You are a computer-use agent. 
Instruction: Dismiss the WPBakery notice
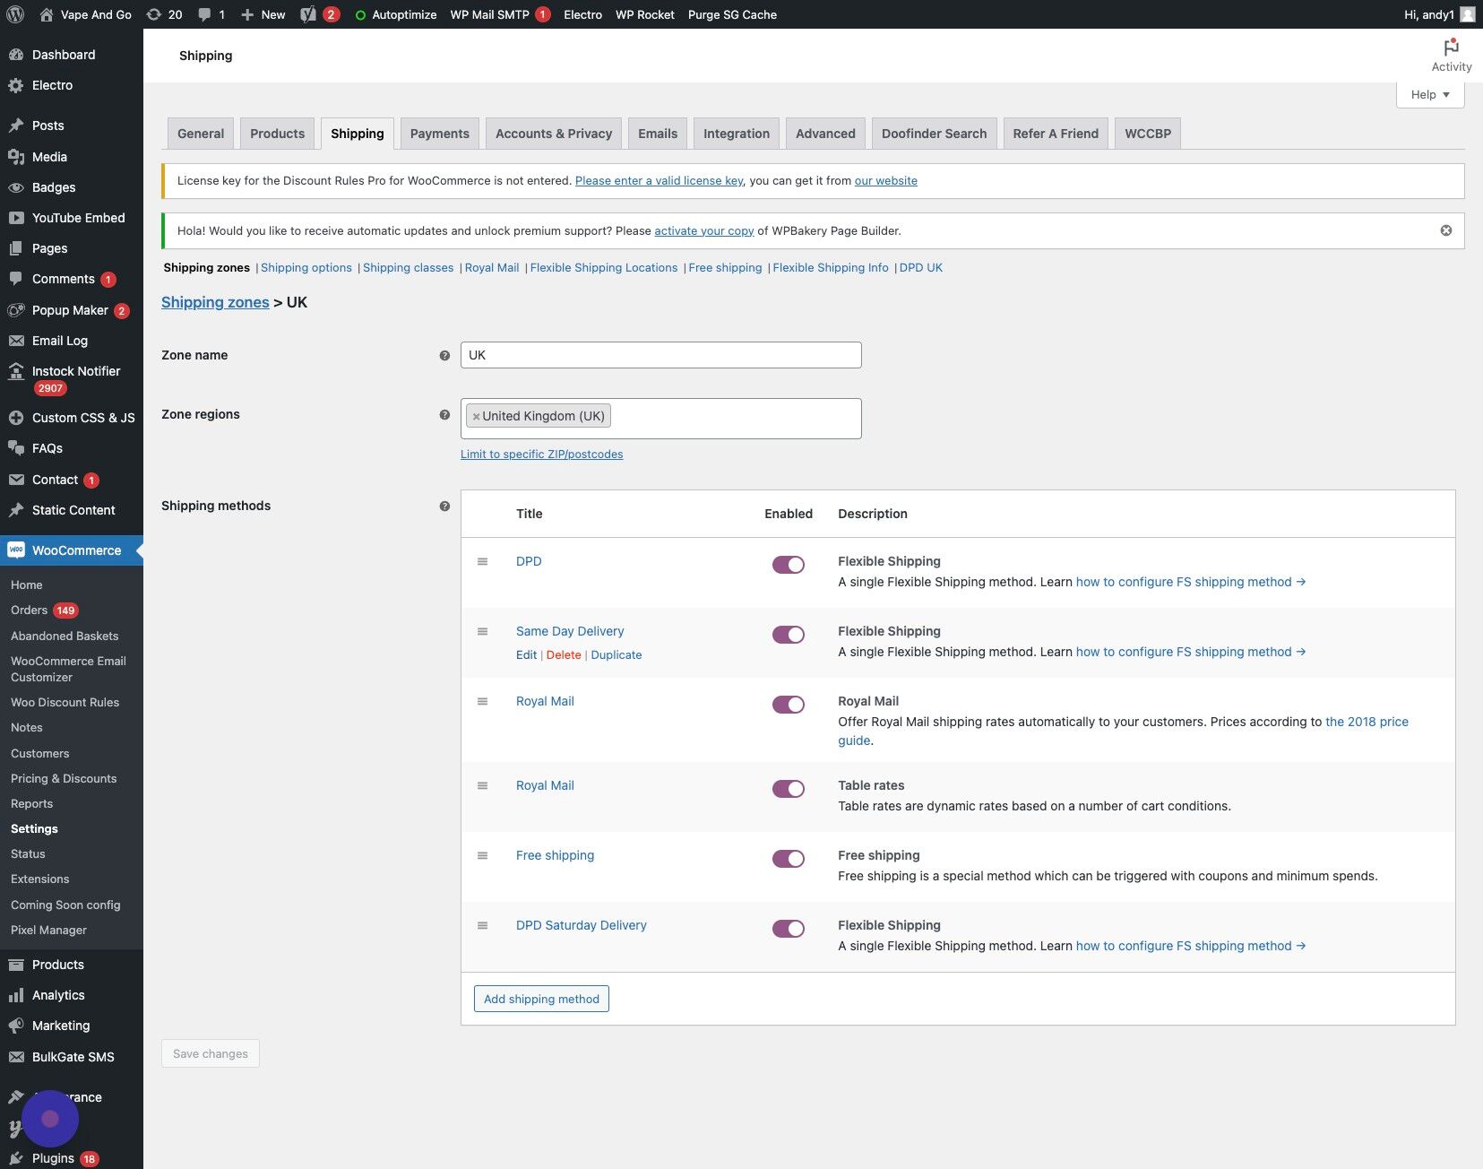(1445, 230)
